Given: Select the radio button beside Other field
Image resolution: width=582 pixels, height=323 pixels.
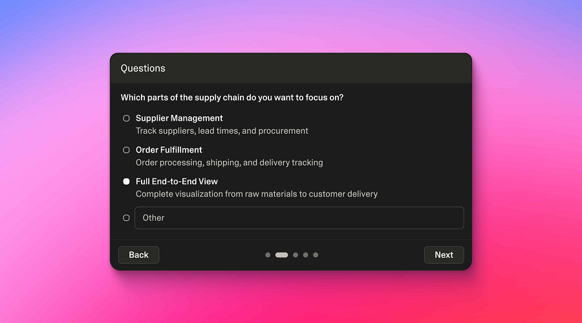Looking at the screenshot, I should [x=127, y=218].
